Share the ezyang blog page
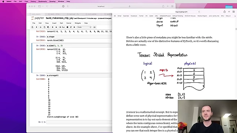Viewport: 237px width, 133px height. click(224, 12)
